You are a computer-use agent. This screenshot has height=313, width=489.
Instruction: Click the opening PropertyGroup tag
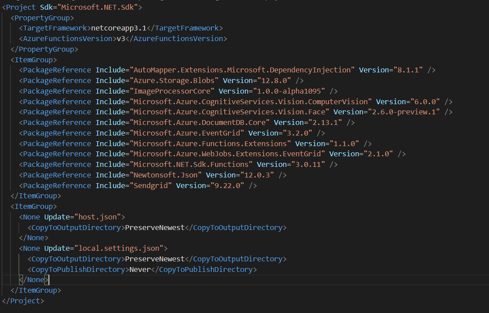pos(42,17)
